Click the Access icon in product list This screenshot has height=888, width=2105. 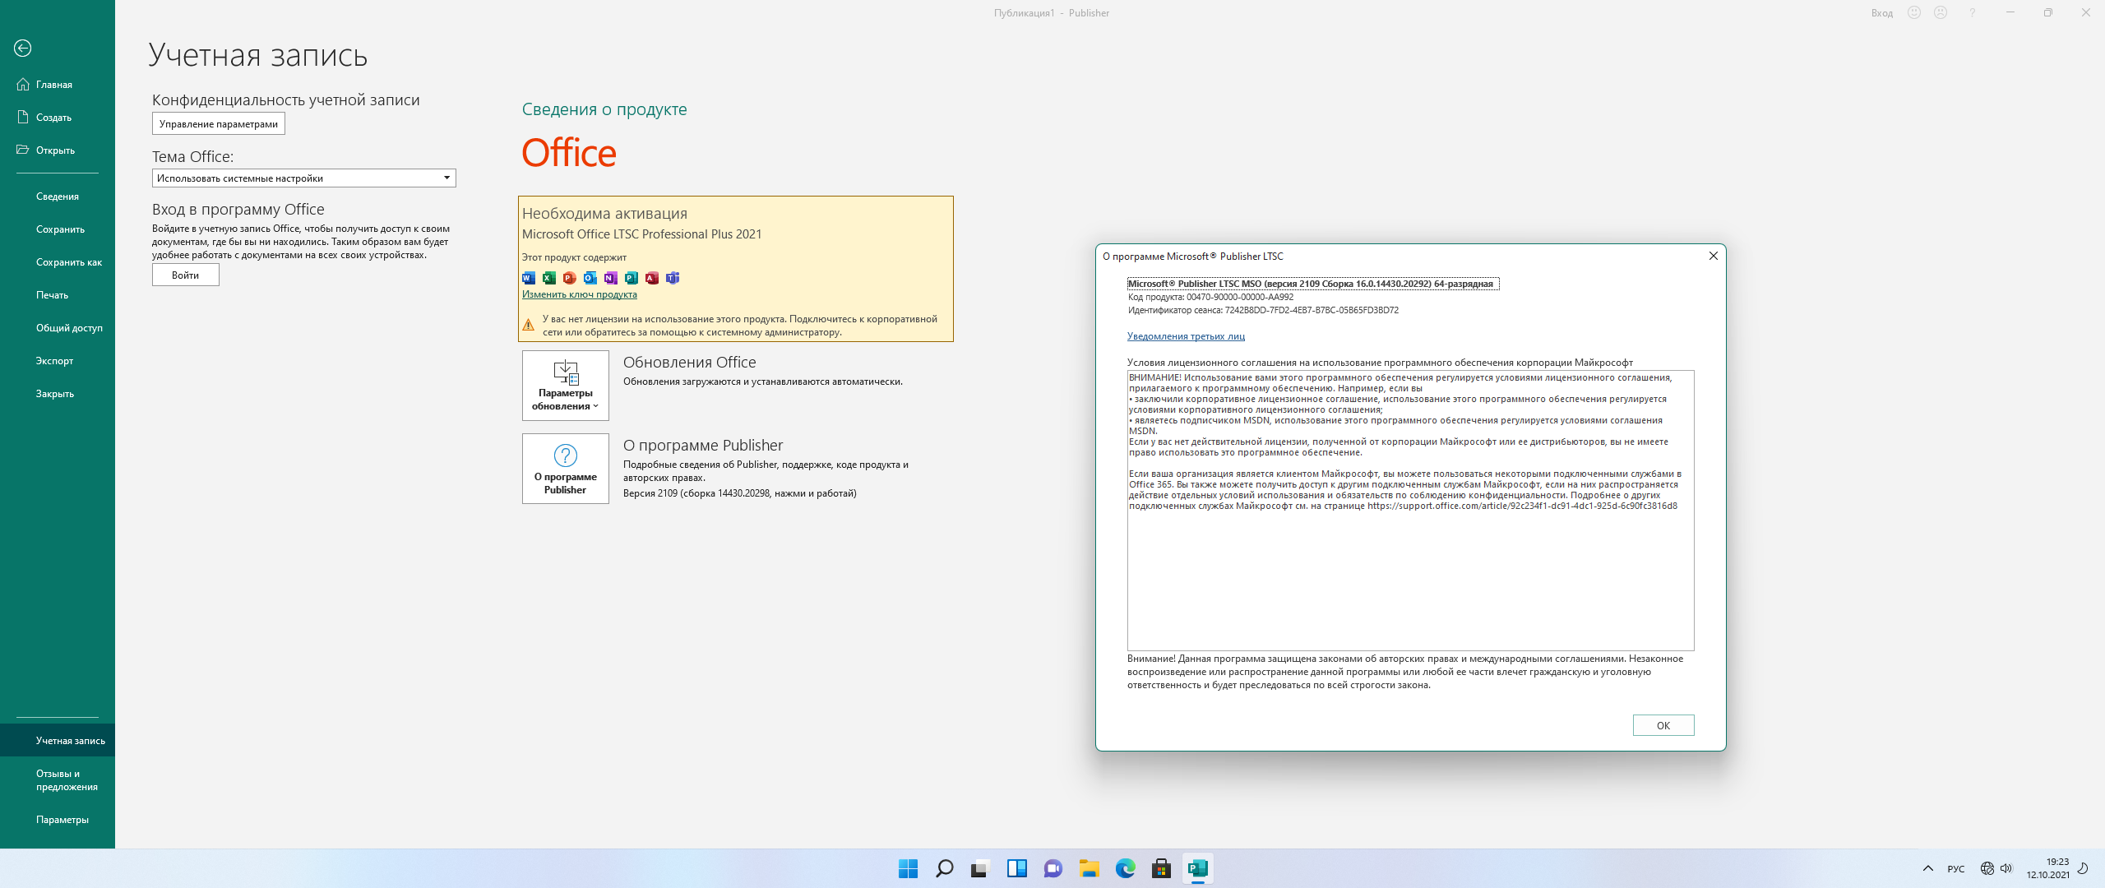[x=652, y=278]
